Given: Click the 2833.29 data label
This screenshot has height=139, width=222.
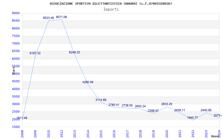Looking at the screenshot, I should [x=167, y=104].
